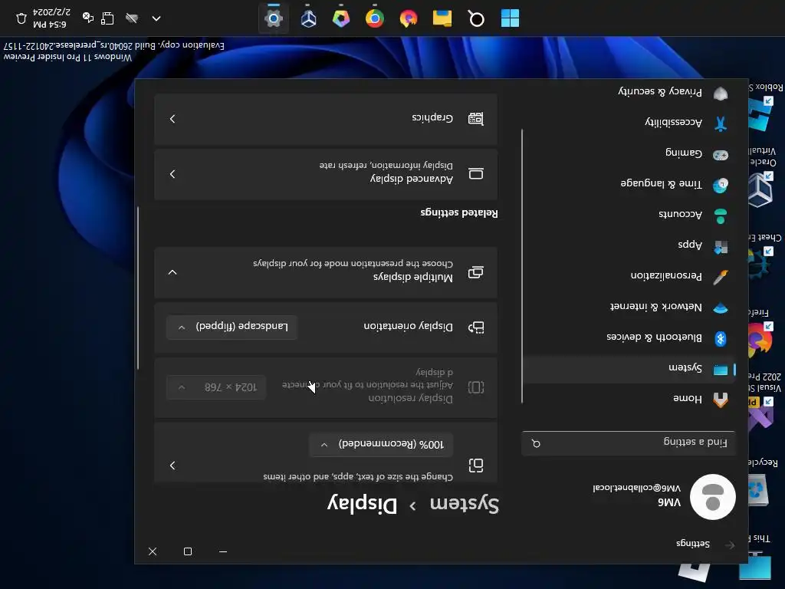785x589 pixels.
Task: Open Advanced display settings
Action: tap(326, 174)
